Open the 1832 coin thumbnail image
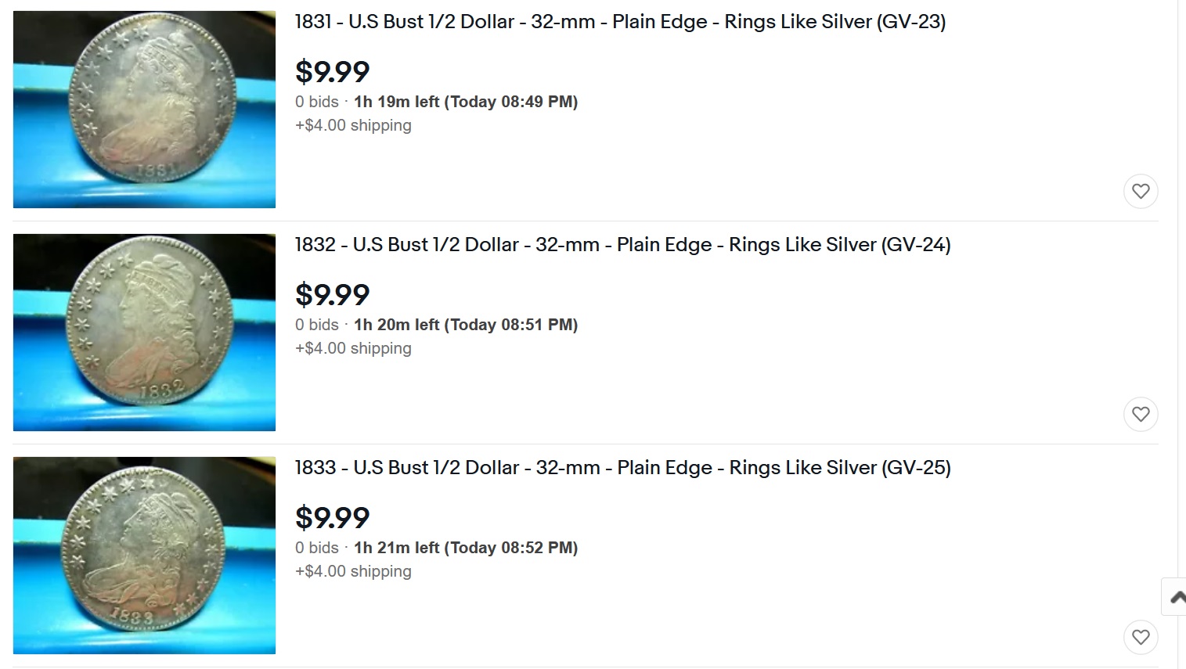This screenshot has width=1186, height=669. (144, 333)
